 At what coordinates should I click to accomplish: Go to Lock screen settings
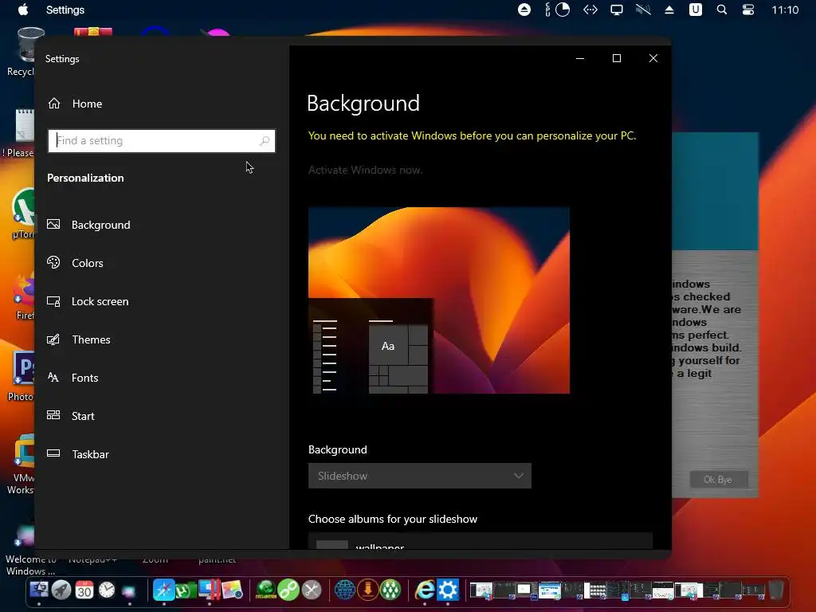click(100, 301)
